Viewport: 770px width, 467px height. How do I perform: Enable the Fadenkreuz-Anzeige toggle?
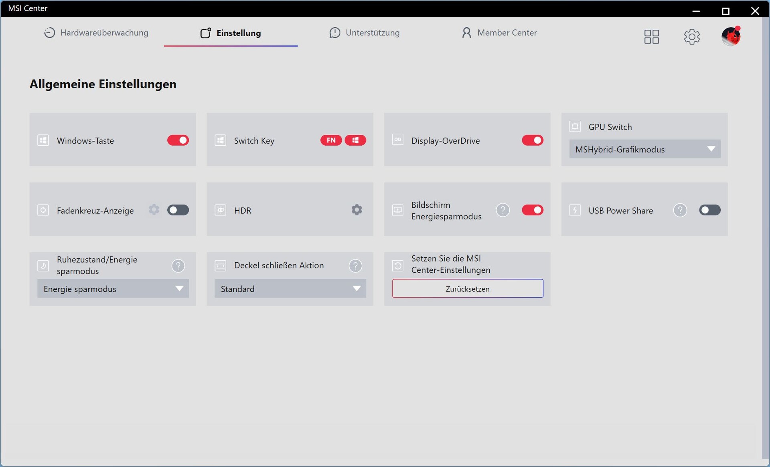[178, 210]
